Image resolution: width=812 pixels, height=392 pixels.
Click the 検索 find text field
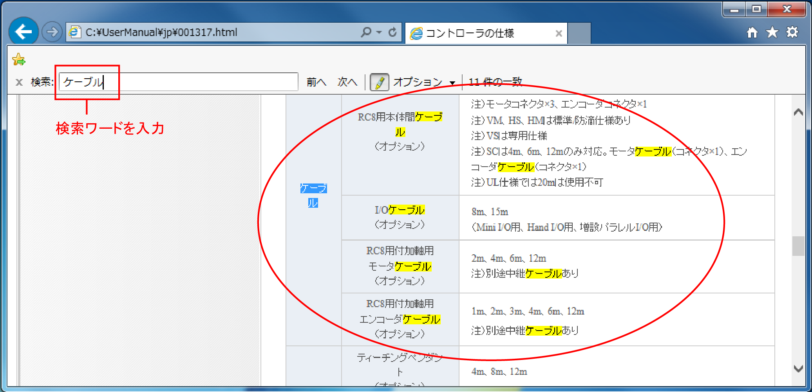pyautogui.click(x=178, y=82)
